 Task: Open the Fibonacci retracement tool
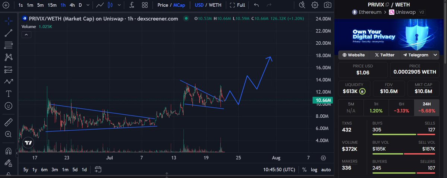pyautogui.click(x=9, y=45)
